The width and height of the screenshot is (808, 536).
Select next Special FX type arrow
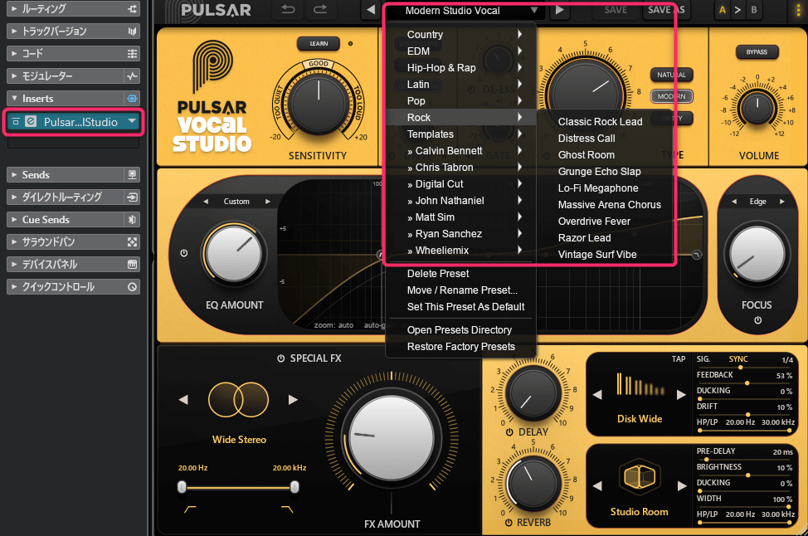(x=293, y=399)
